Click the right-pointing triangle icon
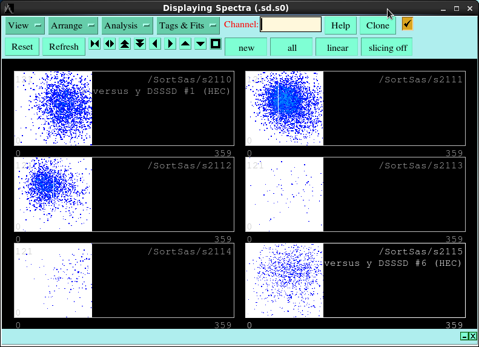Screen dimensions: 479x347 [170, 44]
